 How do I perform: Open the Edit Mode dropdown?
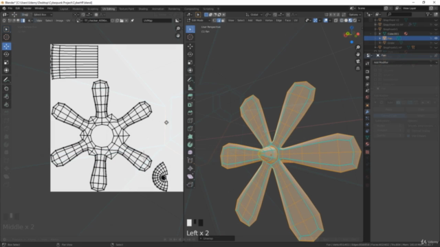199,21
